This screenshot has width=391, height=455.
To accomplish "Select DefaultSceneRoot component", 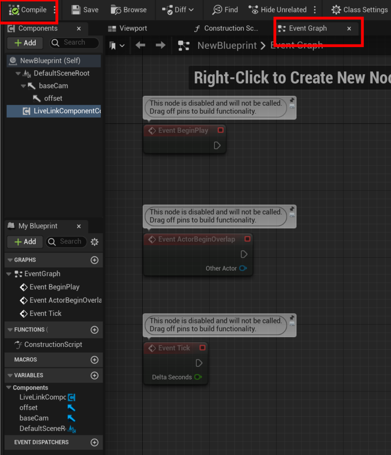I will click(61, 73).
